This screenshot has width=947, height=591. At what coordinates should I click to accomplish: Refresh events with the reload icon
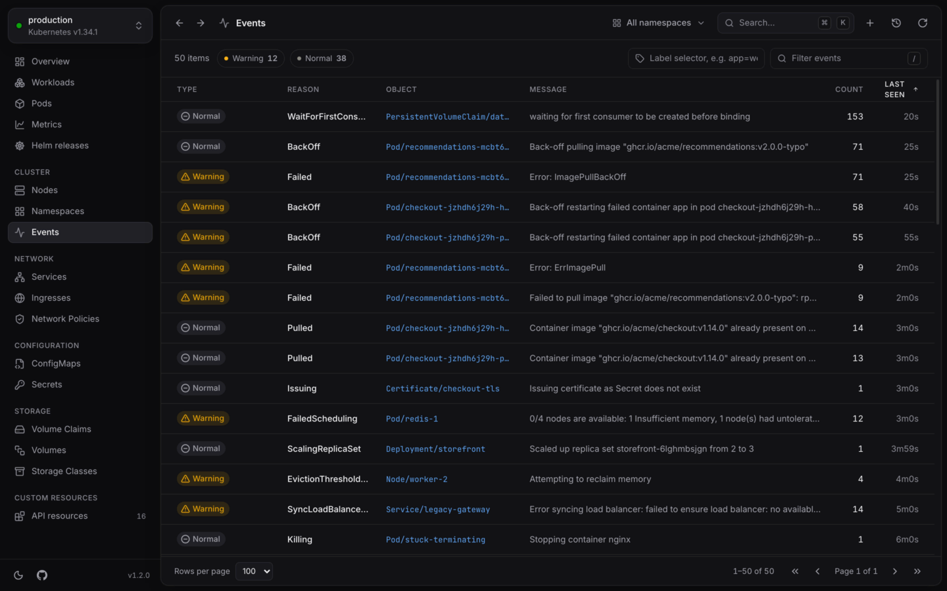point(923,23)
